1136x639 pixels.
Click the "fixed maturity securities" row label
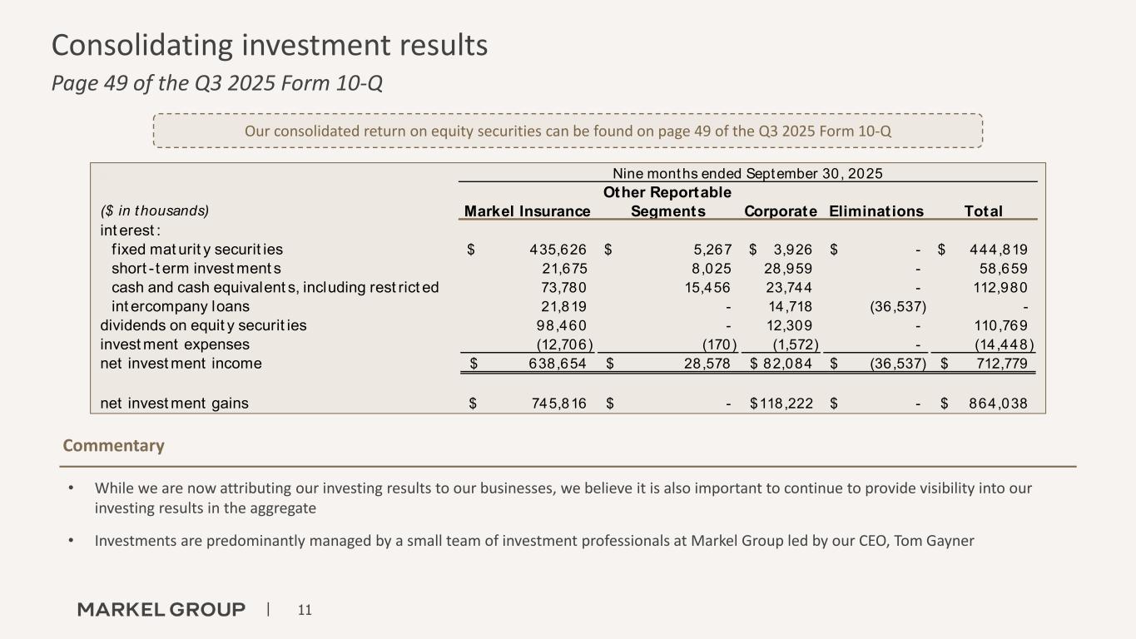pyautogui.click(x=196, y=249)
